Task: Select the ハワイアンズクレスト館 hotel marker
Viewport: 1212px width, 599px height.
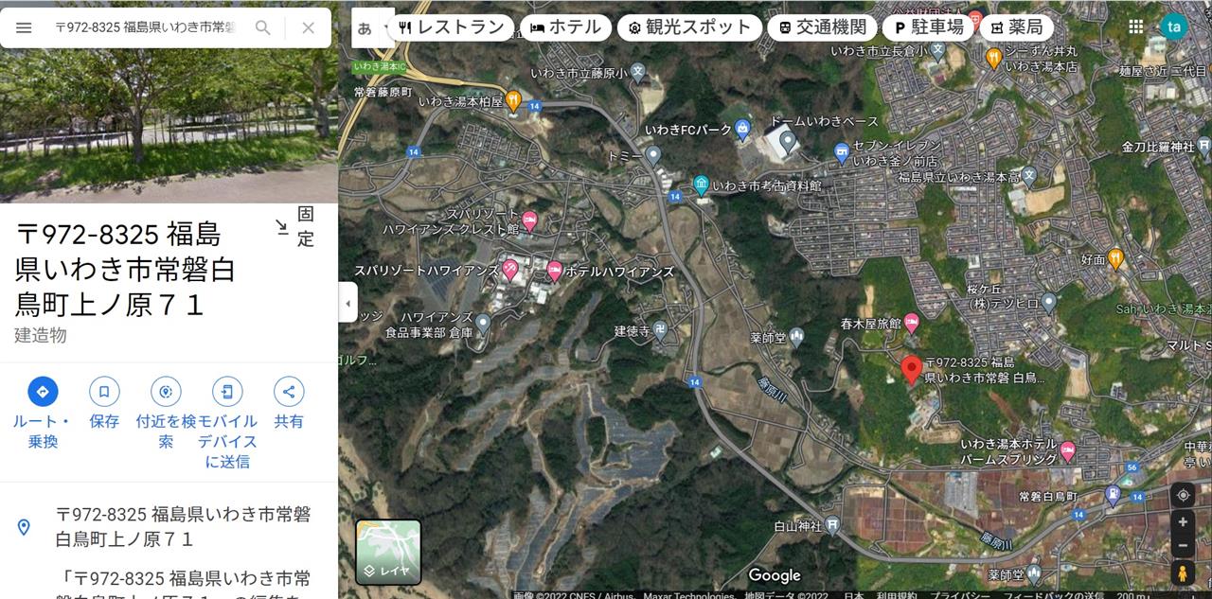Action: click(x=530, y=221)
